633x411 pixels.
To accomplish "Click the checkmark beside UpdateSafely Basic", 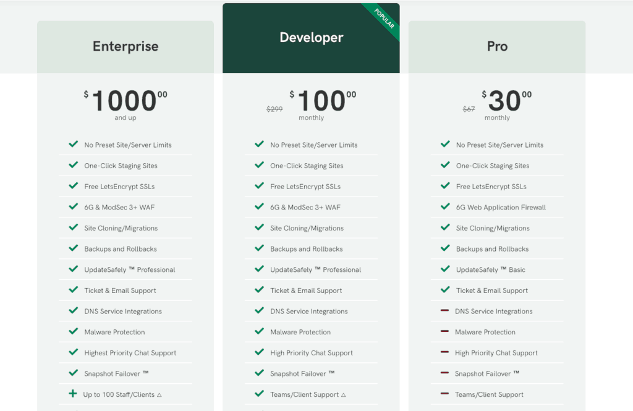I will point(445,269).
